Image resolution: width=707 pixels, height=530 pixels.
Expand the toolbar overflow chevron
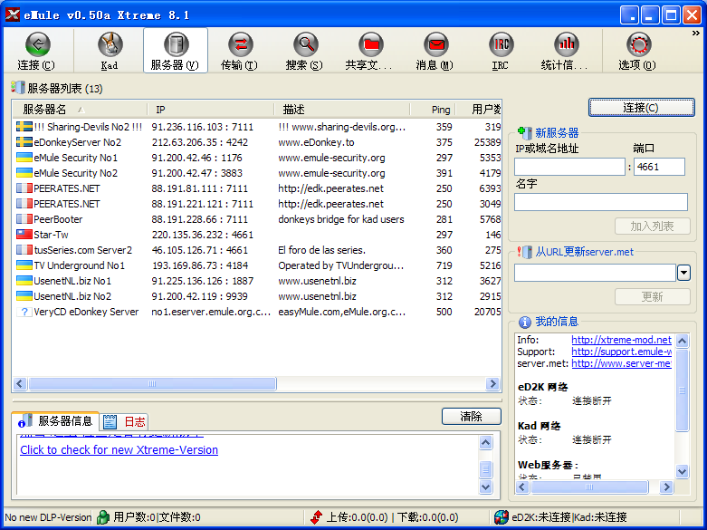tap(696, 33)
